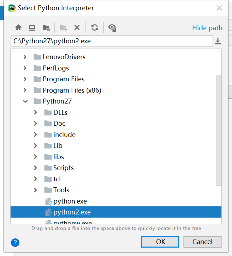Expand the Program Files folder
Screen dimensions: 232x256
click(x=25, y=79)
